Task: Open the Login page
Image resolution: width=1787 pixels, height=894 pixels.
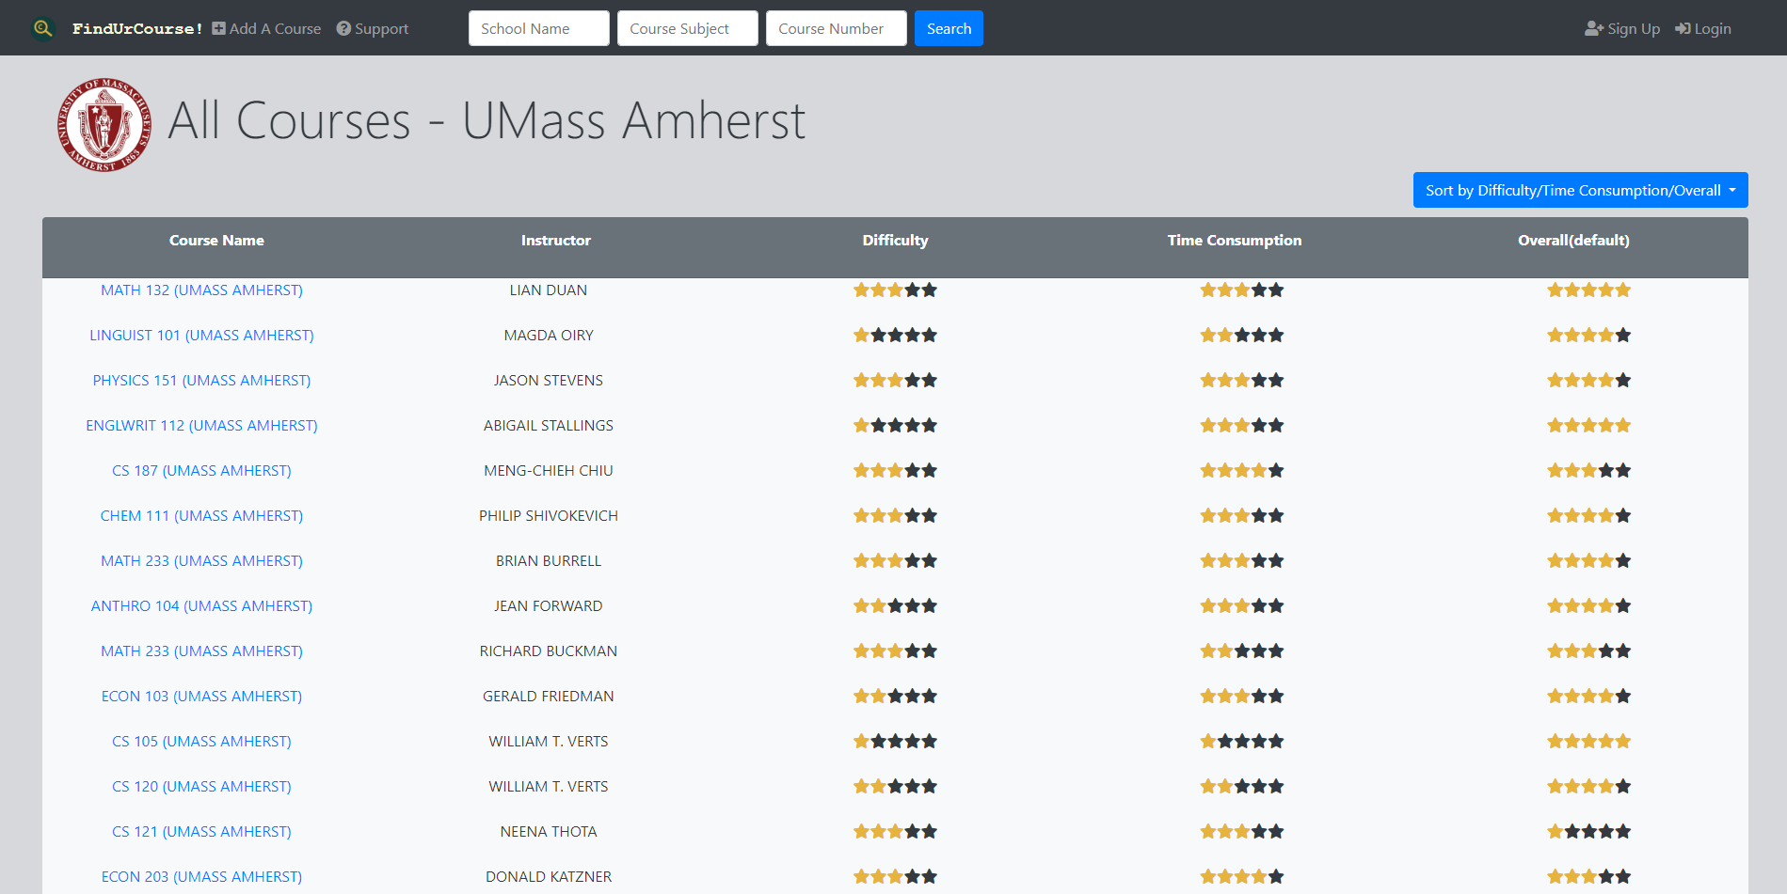Action: [x=1703, y=29]
